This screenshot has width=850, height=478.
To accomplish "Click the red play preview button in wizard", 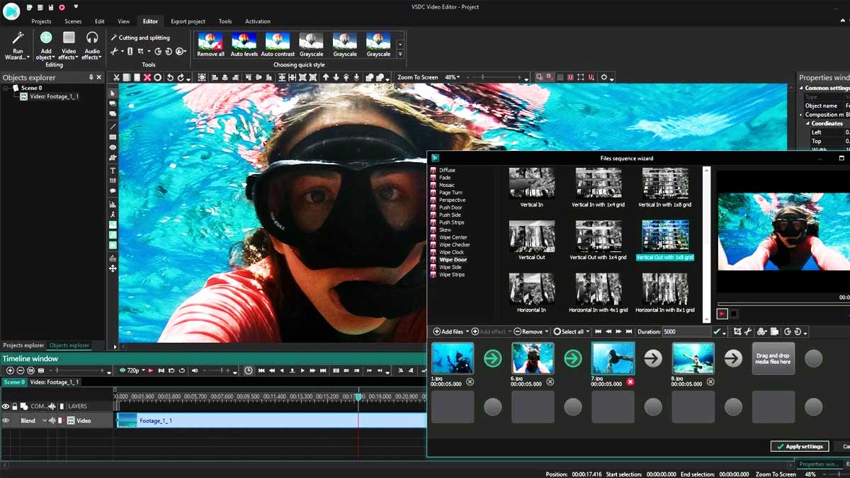I will click(722, 314).
